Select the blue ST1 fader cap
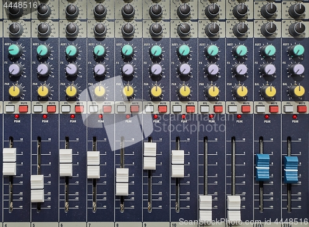This screenshot has height=227, width=309. [263, 167]
